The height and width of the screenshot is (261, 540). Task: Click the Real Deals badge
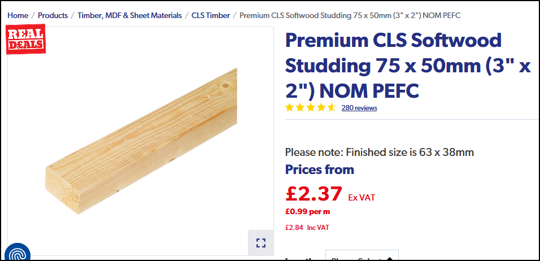pyautogui.click(x=26, y=39)
